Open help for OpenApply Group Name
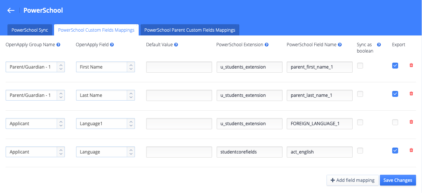The image size is (422, 193). (59, 45)
